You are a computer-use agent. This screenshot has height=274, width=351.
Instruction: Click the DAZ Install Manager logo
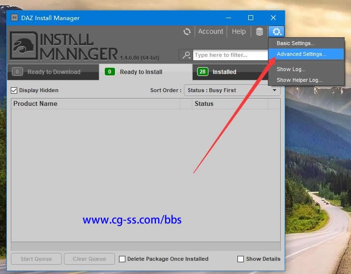[x=64, y=46]
